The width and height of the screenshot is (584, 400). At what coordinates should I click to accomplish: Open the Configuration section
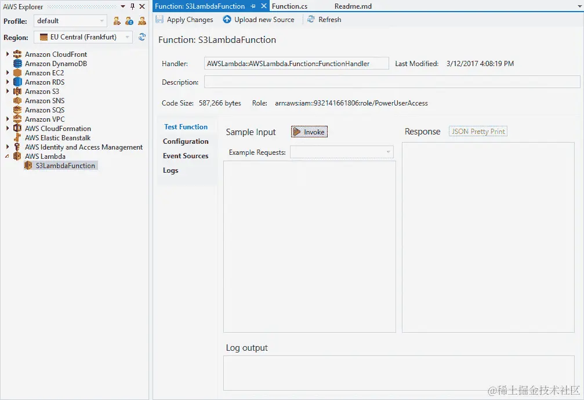(186, 141)
